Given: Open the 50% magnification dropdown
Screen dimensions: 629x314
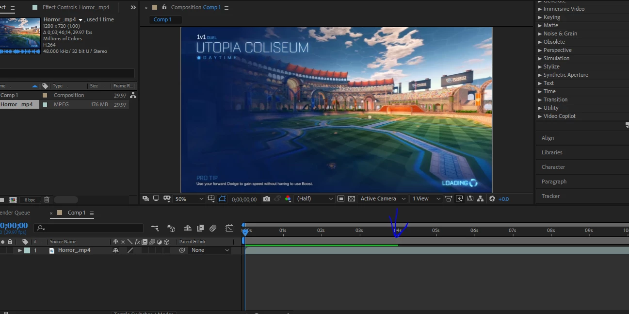Looking at the screenshot, I should [x=189, y=199].
